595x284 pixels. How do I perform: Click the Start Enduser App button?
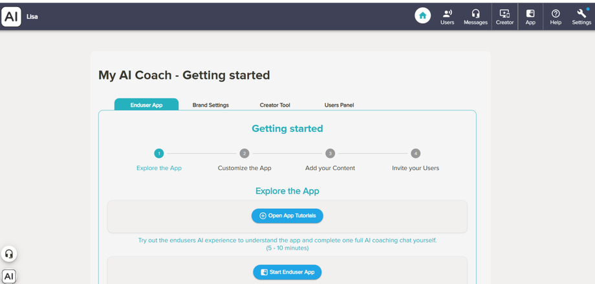(x=287, y=272)
